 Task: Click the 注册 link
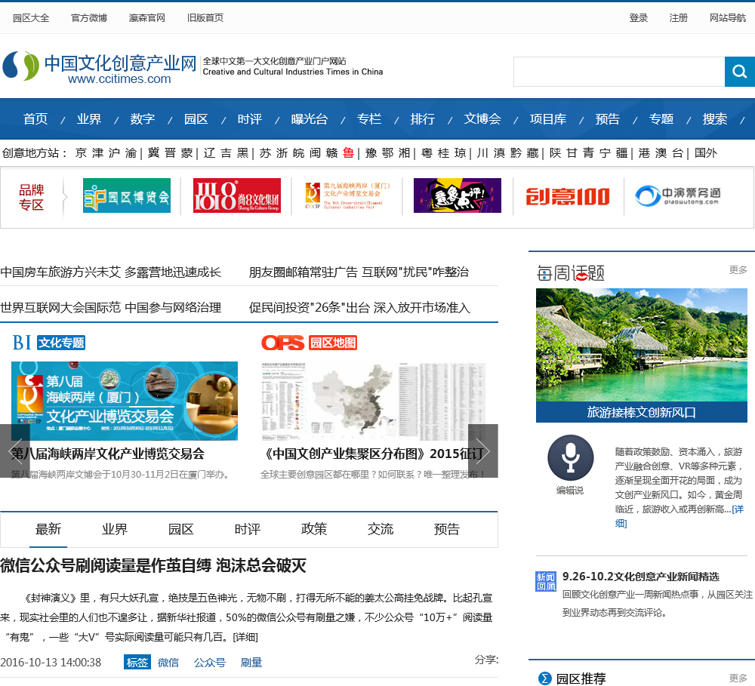(x=679, y=18)
